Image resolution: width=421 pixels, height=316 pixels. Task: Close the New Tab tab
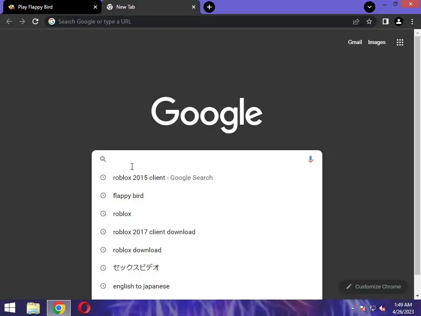click(194, 7)
